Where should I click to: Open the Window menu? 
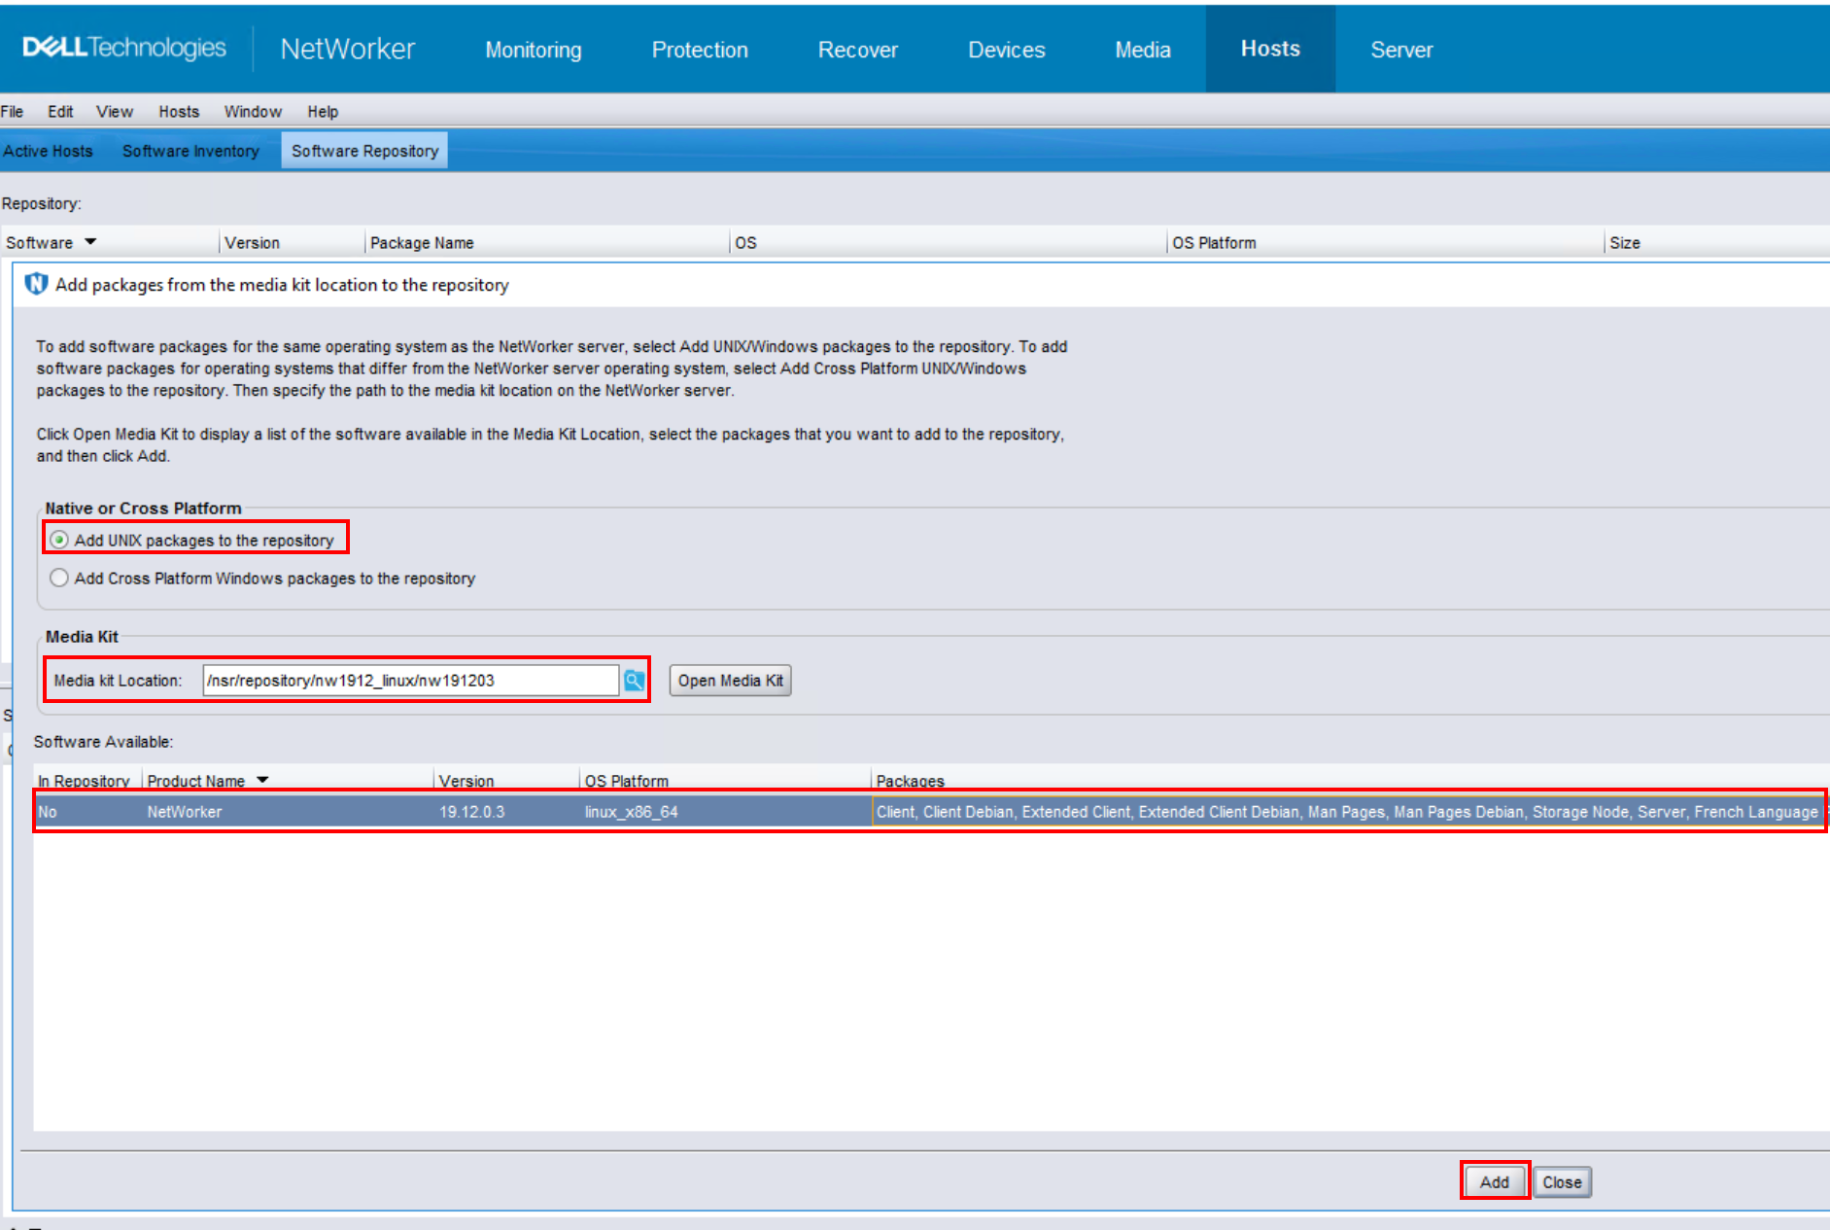(253, 111)
